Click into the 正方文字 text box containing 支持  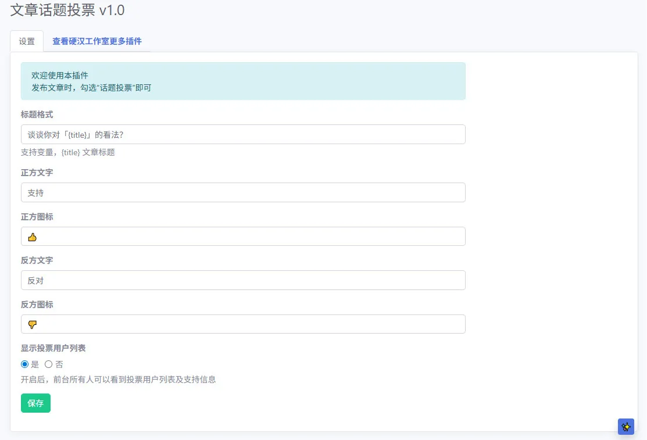pos(243,192)
